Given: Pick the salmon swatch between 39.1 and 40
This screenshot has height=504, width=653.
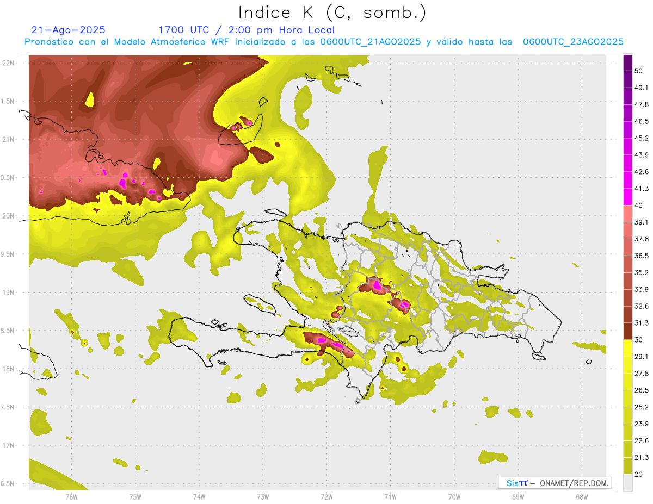Looking at the screenshot, I should click(x=627, y=214).
